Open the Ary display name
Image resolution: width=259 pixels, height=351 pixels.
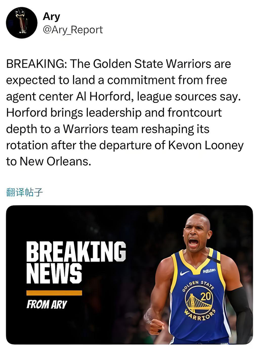tap(52, 16)
